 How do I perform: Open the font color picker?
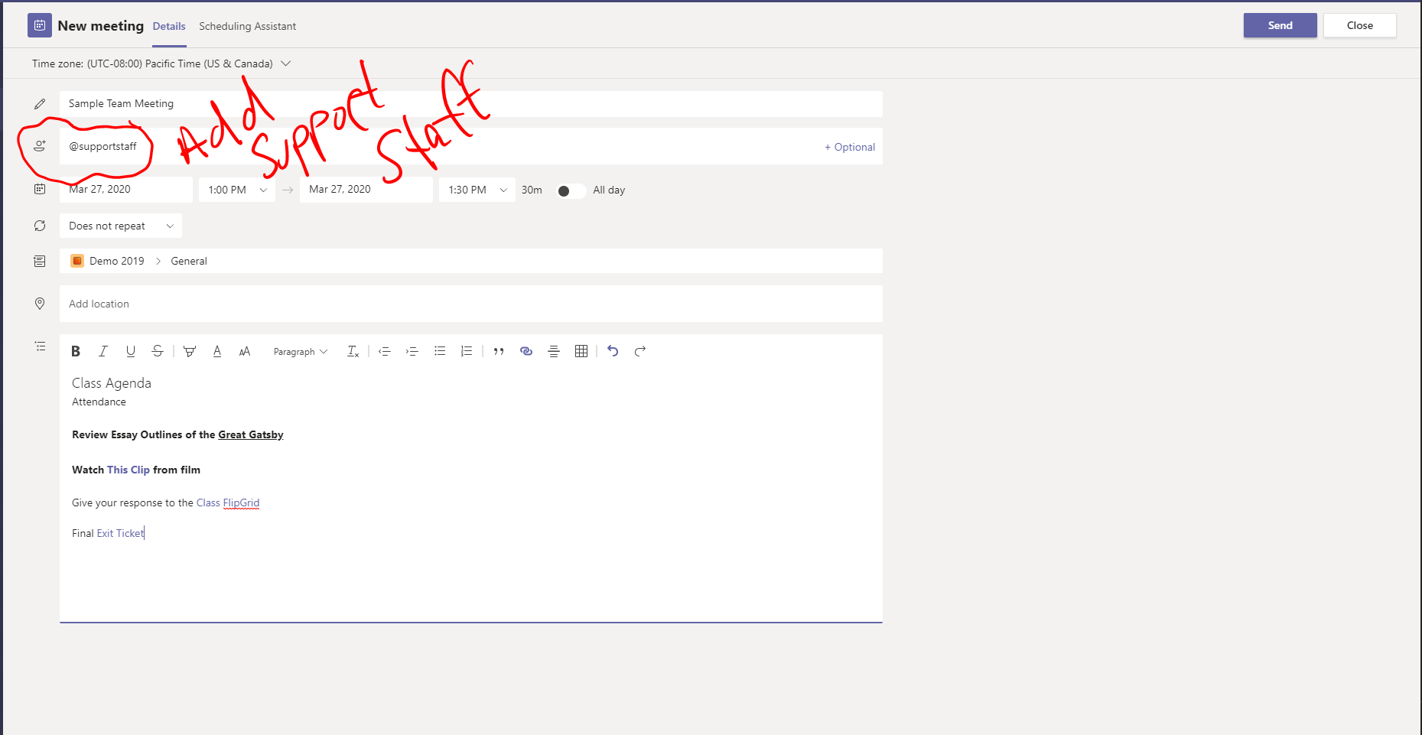click(217, 351)
